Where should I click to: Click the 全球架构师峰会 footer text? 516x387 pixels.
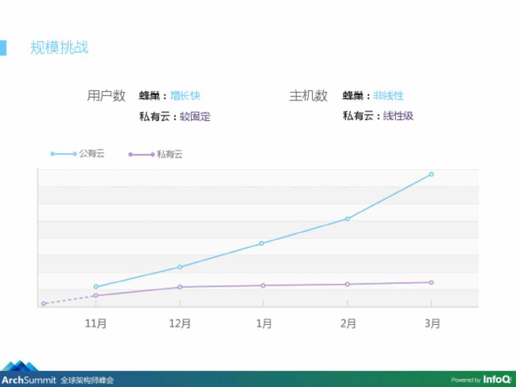87,380
